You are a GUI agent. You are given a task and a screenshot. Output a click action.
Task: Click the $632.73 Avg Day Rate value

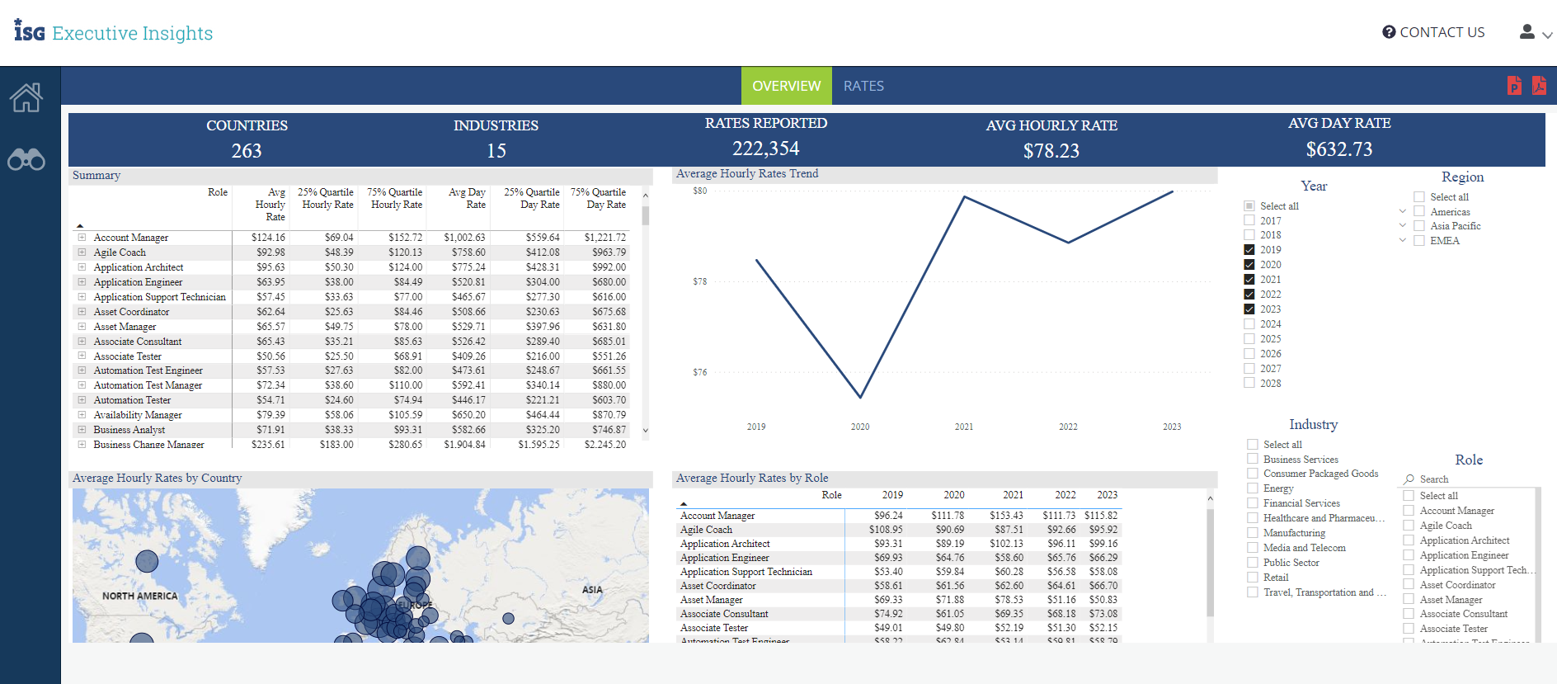[1339, 149]
